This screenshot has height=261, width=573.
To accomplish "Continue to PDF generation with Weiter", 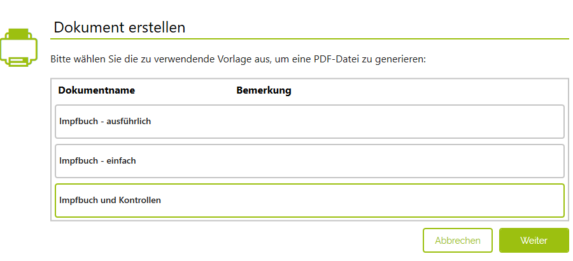I will [x=534, y=241].
